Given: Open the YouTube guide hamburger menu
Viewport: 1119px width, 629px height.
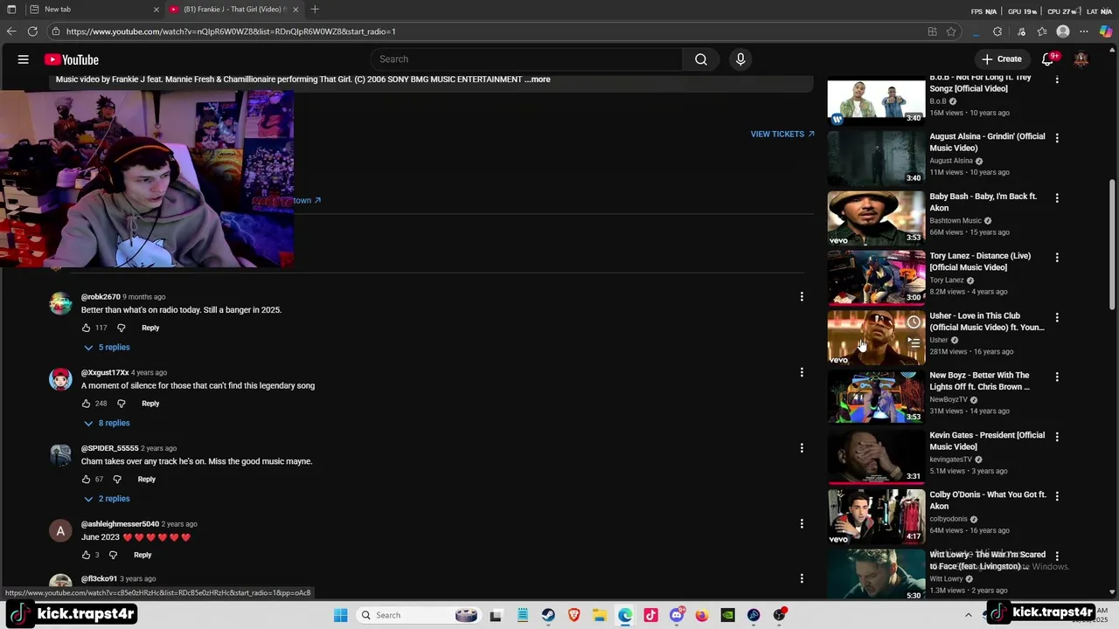Looking at the screenshot, I should coord(24,59).
